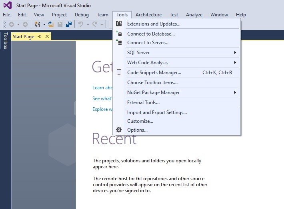The image size is (284, 209).
Task: Open the File menu
Action: click(6, 15)
